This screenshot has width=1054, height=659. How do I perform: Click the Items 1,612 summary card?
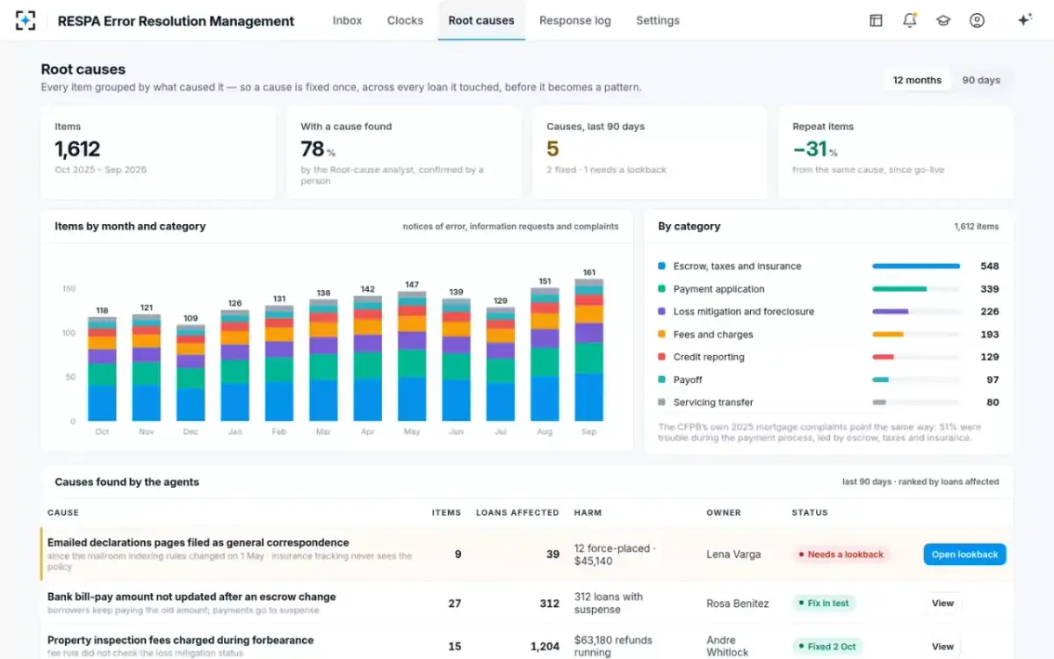[158, 153]
